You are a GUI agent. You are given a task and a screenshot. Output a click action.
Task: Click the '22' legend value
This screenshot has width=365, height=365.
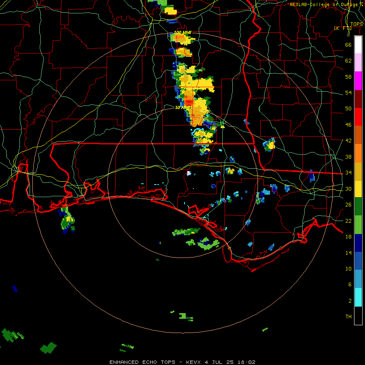point(348,221)
